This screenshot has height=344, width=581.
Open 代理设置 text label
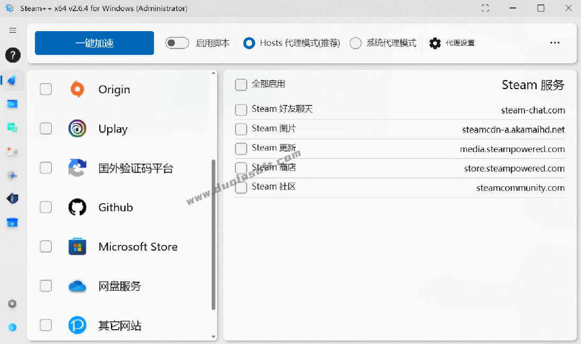click(x=460, y=43)
